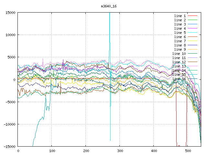Click the -15000 y-axis tick label

click(9, 146)
